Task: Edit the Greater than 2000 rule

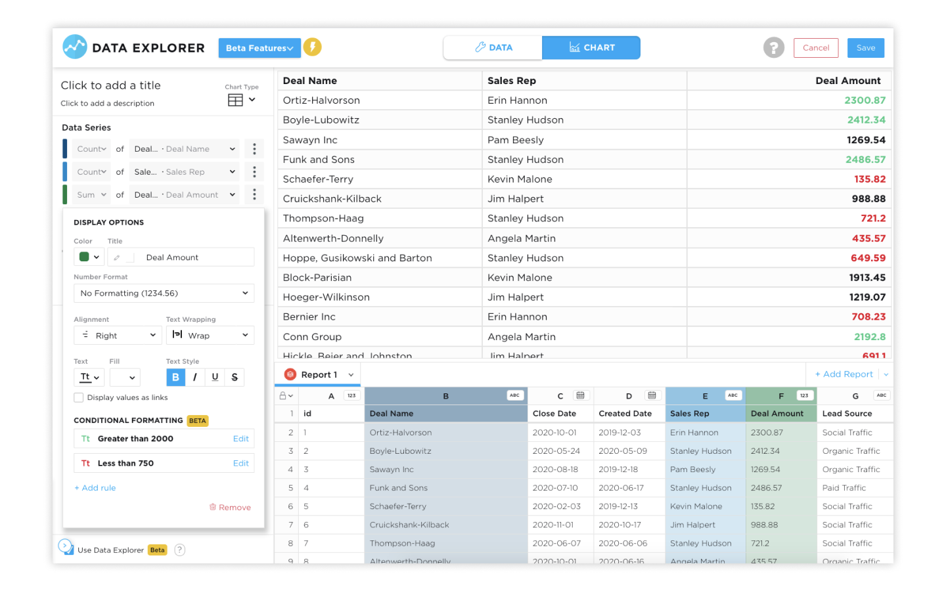Action: pos(240,439)
